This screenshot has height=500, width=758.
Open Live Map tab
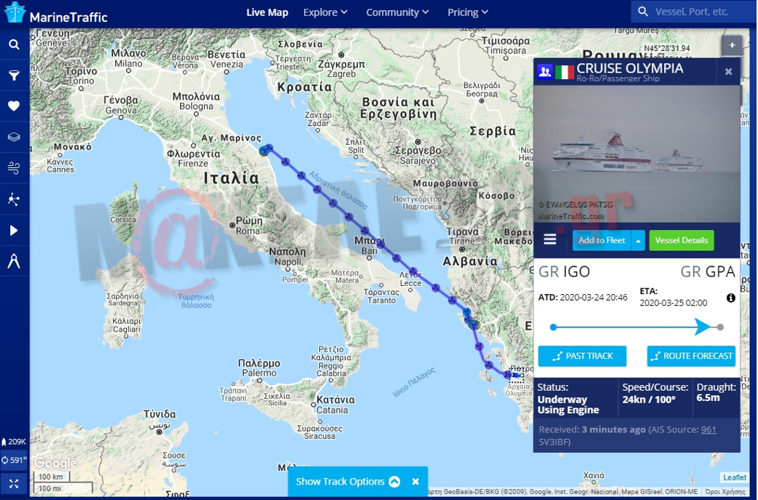[267, 12]
